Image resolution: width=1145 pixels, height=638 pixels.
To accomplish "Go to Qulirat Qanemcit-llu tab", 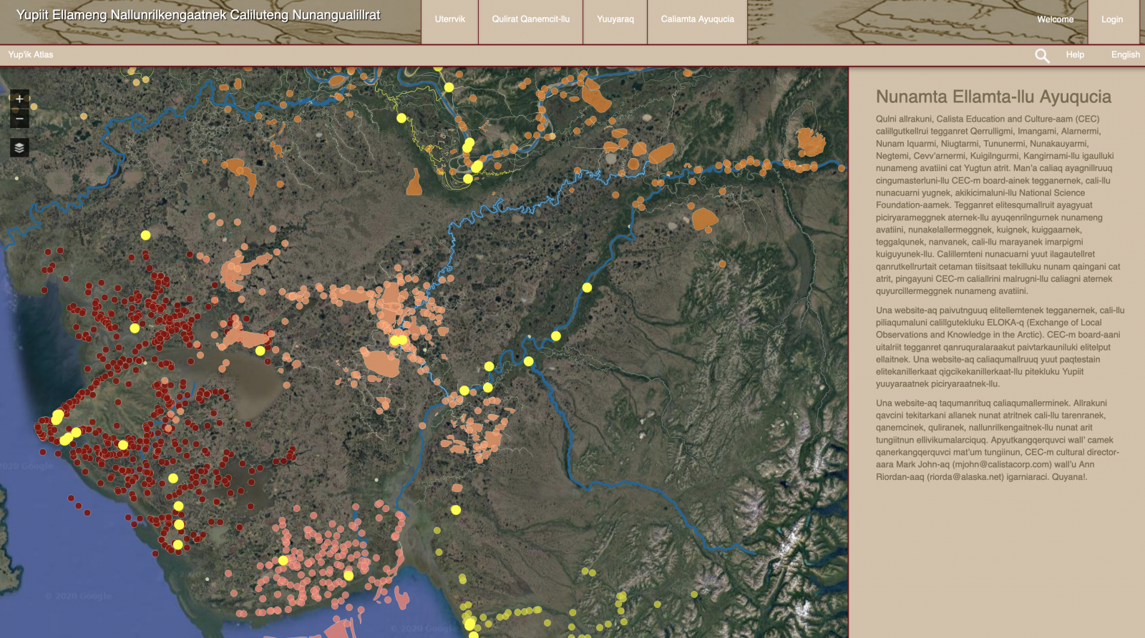I will pyautogui.click(x=530, y=20).
